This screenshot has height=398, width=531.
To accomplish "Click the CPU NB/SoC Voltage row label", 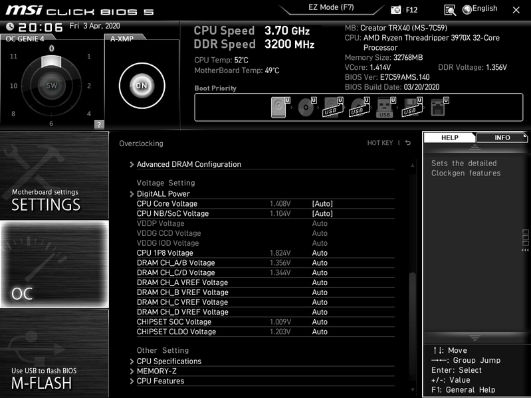I will [x=173, y=213].
